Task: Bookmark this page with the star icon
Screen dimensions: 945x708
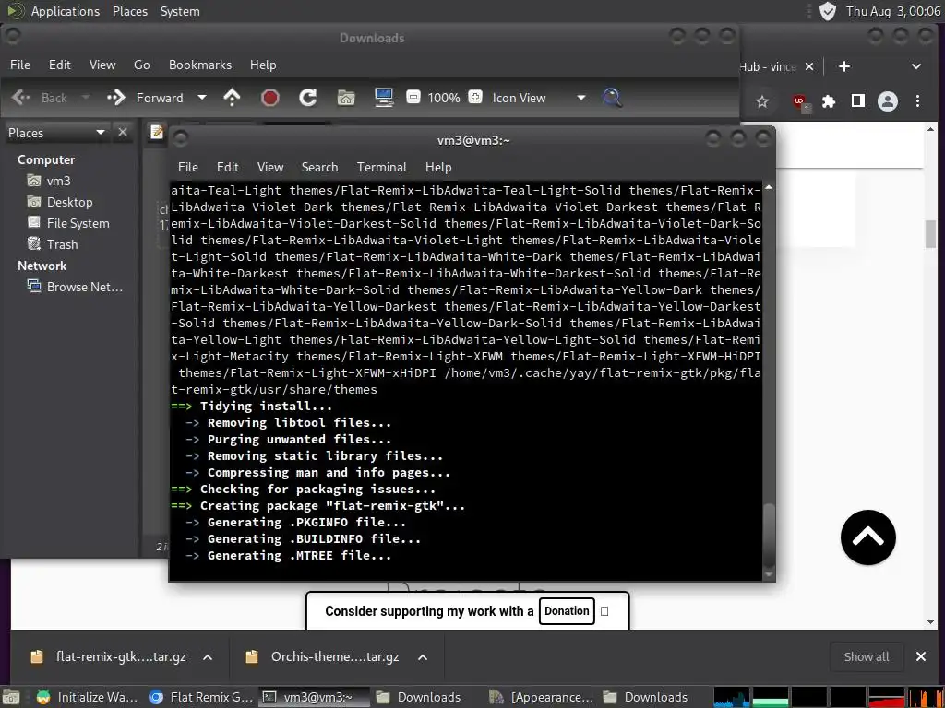Action: pos(762,101)
